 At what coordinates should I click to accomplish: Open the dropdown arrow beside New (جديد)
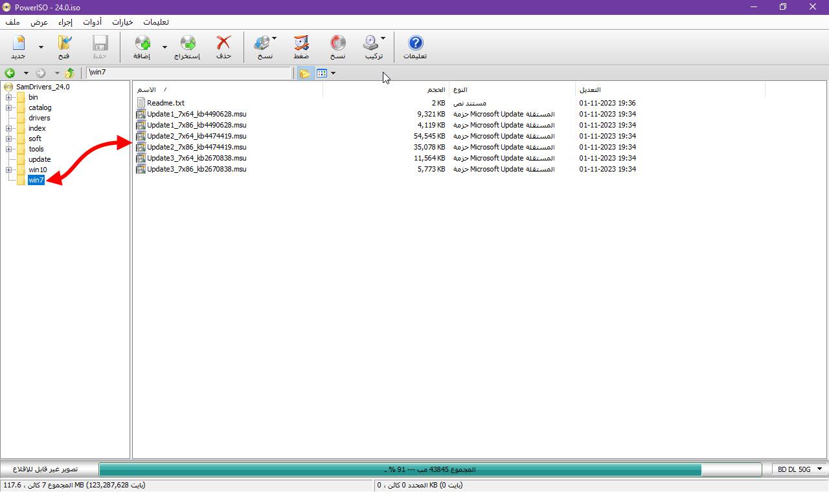41,47
